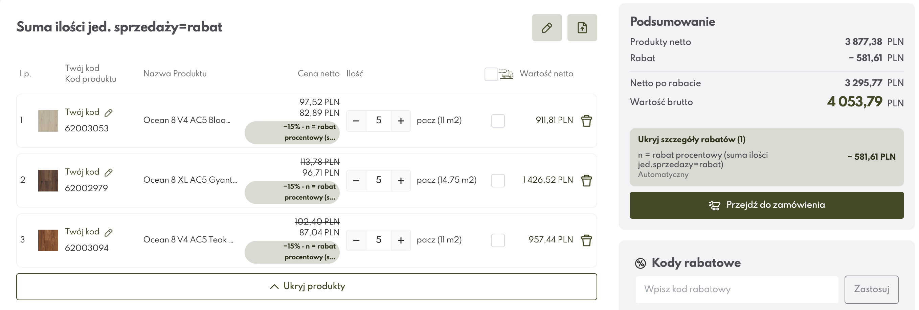Check the delivery box for product 62003053
The height and width of the screenshot is (310, 919).
(x=498, y=121)
